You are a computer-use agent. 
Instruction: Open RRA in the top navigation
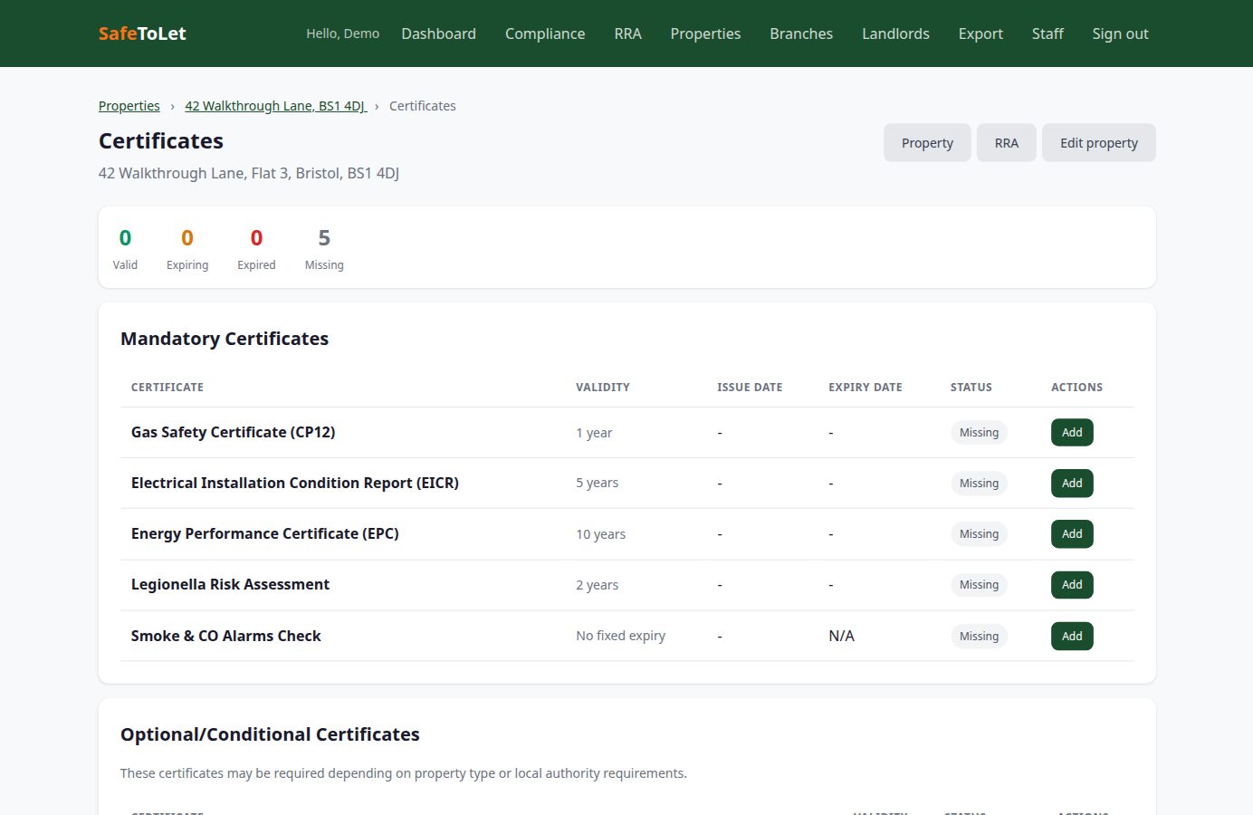pos(627,34)
